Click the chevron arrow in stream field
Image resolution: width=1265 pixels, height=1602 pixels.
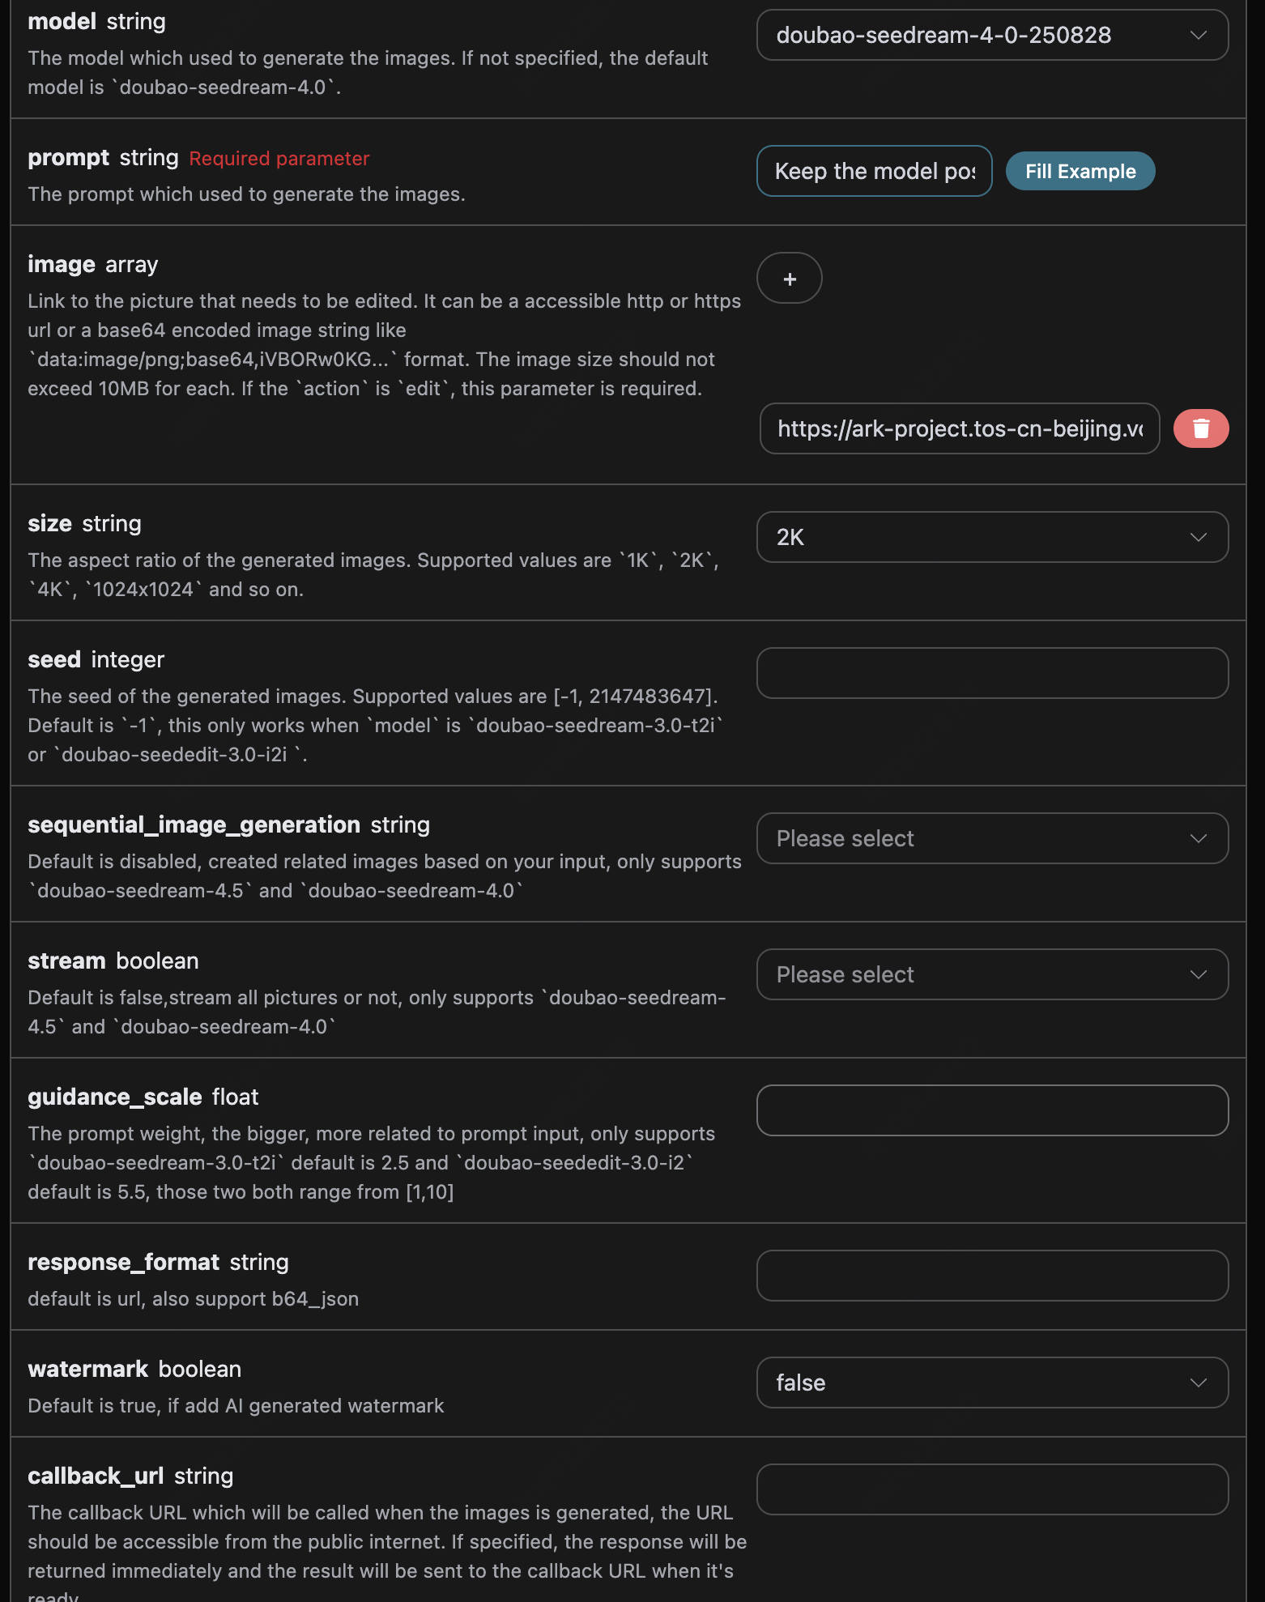1198,975
